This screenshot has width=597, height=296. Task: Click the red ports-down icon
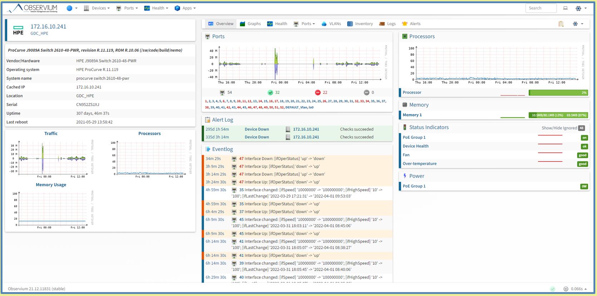coord(318,93)
